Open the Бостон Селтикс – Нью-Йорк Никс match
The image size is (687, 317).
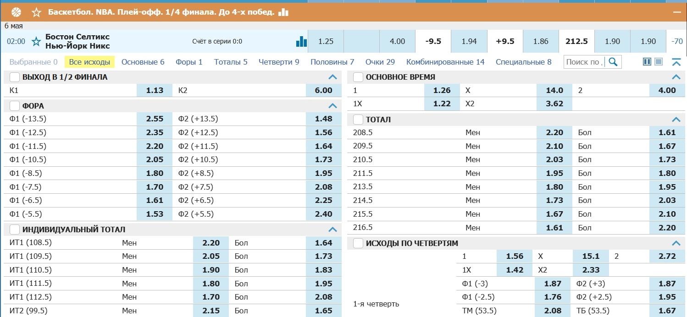pos(78,41)
